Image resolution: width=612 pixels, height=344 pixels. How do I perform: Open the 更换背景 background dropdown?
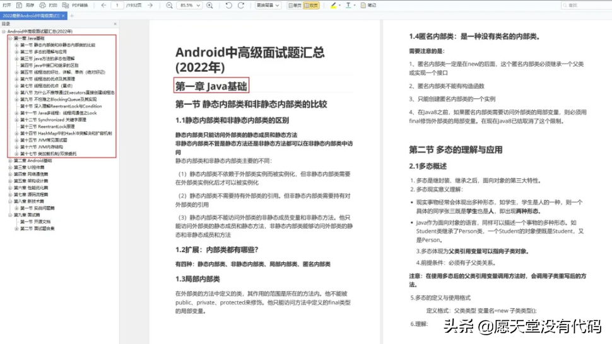click(268, 5)
